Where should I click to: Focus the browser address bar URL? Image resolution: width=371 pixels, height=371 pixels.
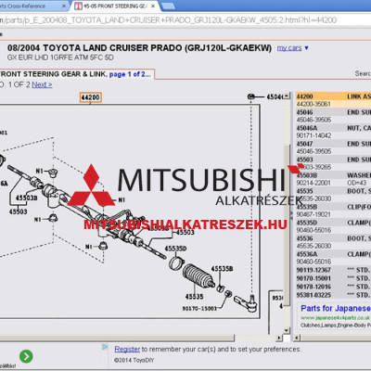pos(169,20)
